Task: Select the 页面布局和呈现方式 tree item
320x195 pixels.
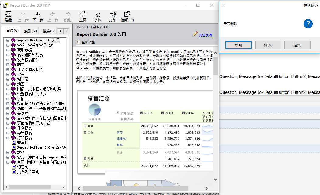Action: pos(33,123)
